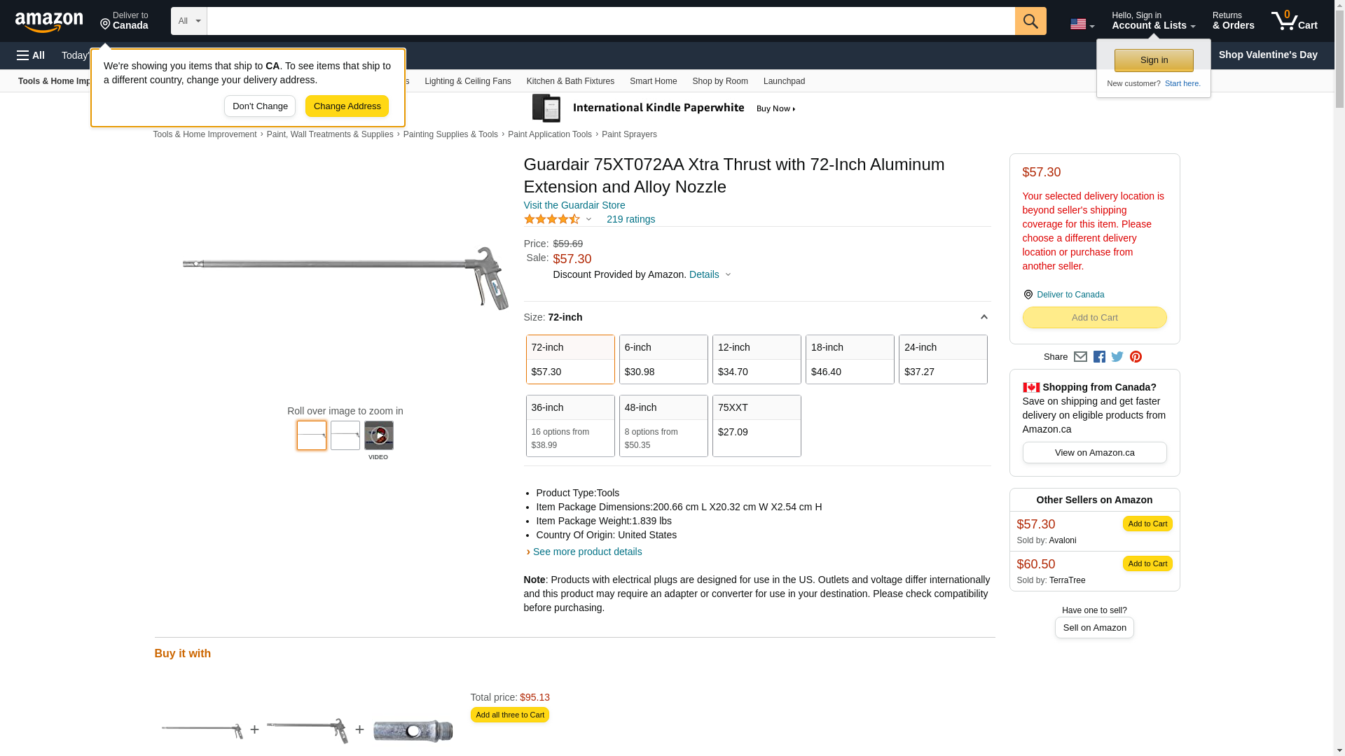Play the product video thumbnail
Viewport: 1345px width, 756px height.
coord(378,435)
